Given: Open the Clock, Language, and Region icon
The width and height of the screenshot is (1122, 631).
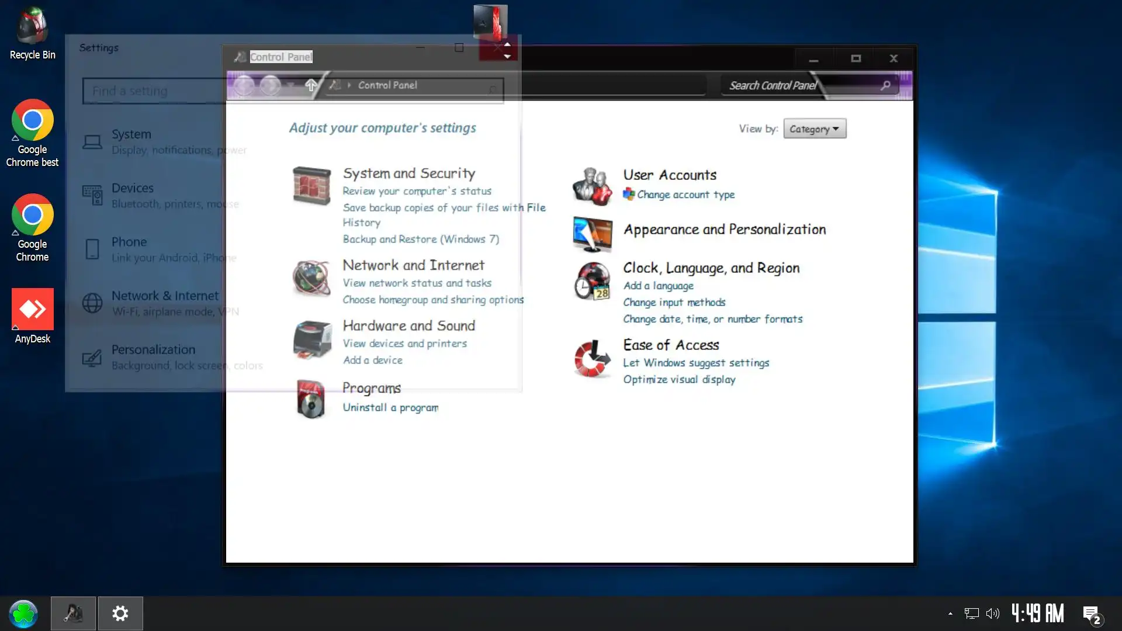Looking at the screenshot, I should click(x=592, y=281).
